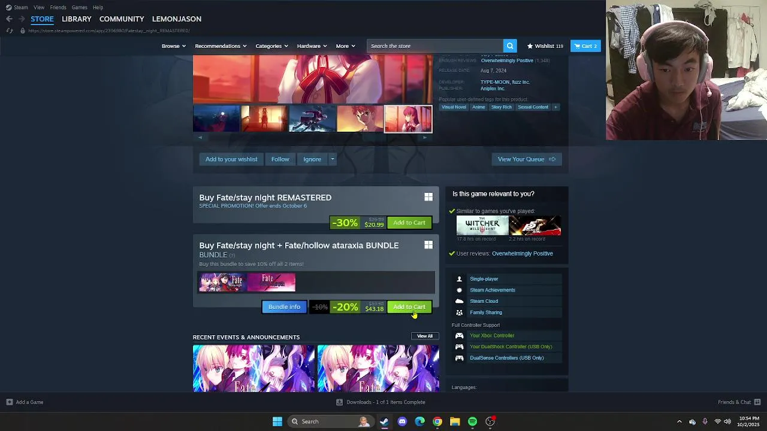Click the Windows icon on REMASTERED purchase
The image size is (767, 431).
(x=428, y=197)
